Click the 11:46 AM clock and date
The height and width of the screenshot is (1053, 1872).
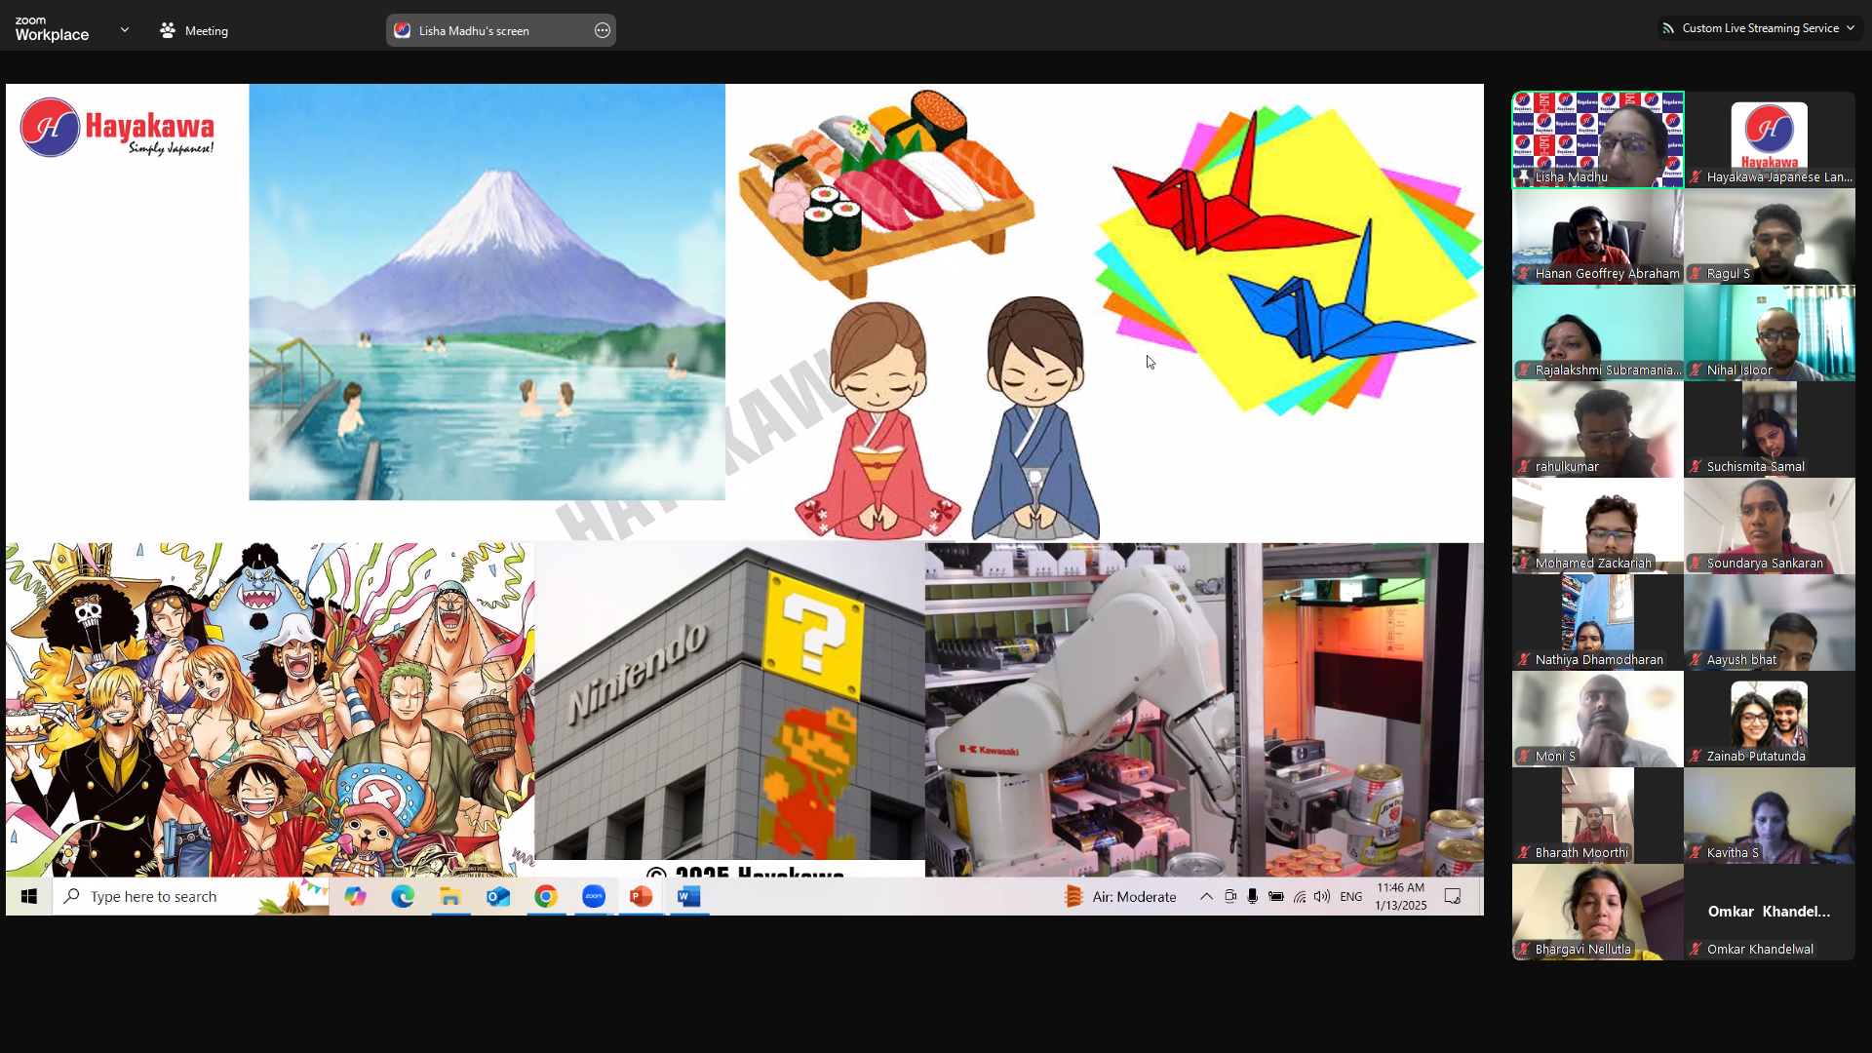coord(1401,896)
